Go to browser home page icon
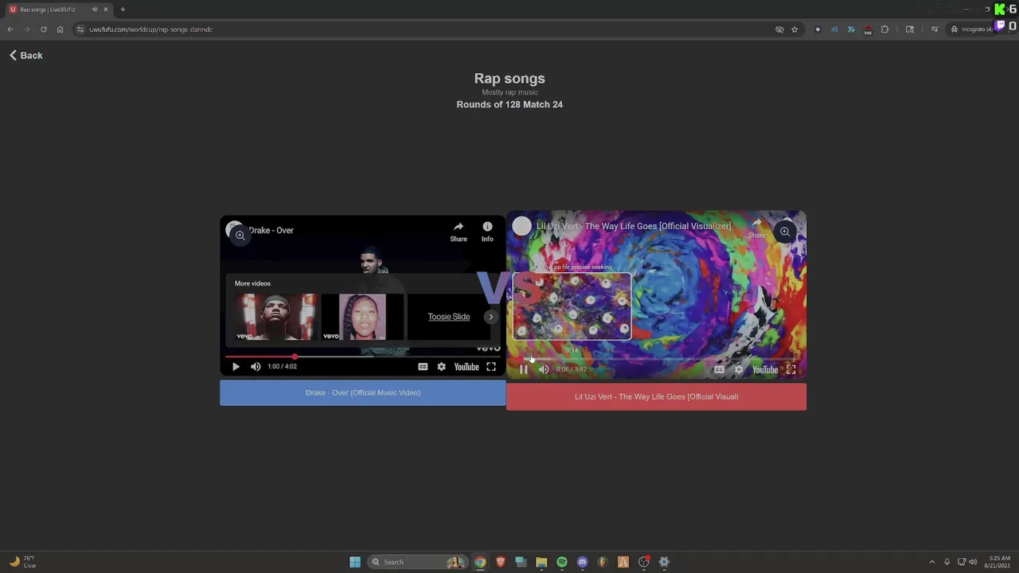This screenshot has width=1019, height=573. click(60, 29)
